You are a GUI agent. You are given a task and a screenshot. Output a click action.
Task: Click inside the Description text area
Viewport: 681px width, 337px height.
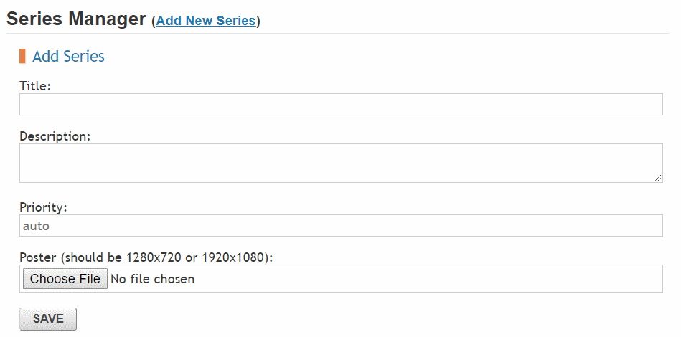(341, 163)
